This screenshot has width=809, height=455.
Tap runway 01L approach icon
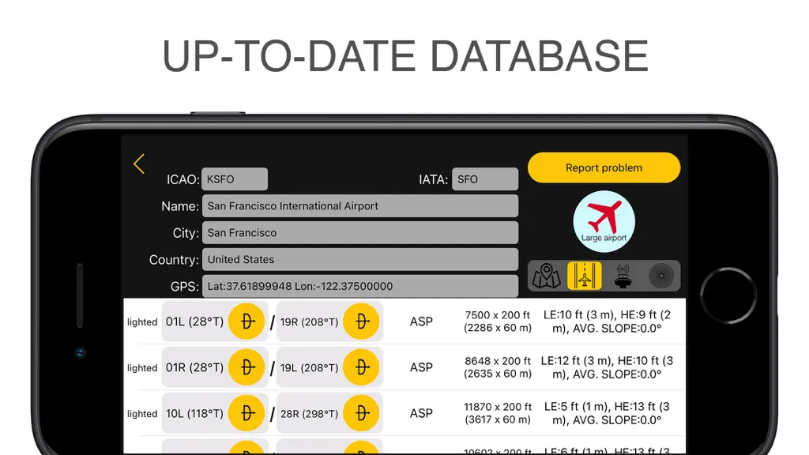pos(246,322)
